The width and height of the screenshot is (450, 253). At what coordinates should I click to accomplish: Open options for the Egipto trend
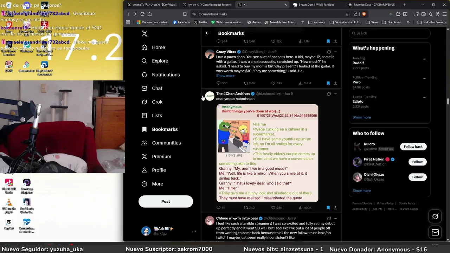pyautogui.click(x=424, y=98)
